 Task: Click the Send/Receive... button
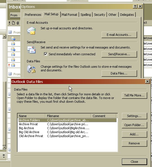point(119,54)
